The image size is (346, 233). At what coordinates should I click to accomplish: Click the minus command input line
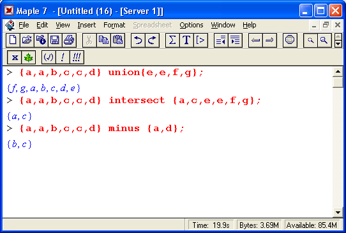102,129
